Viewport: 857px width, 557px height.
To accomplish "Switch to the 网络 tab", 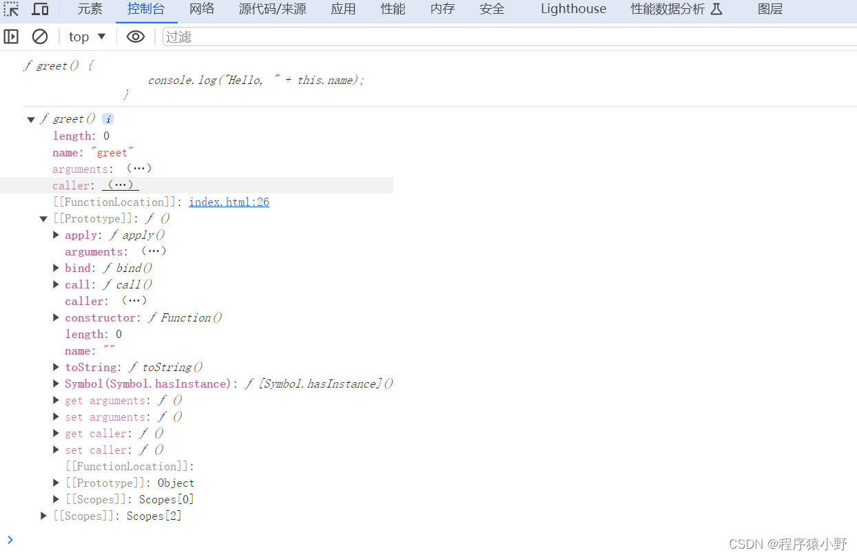I will click(202, 9).
